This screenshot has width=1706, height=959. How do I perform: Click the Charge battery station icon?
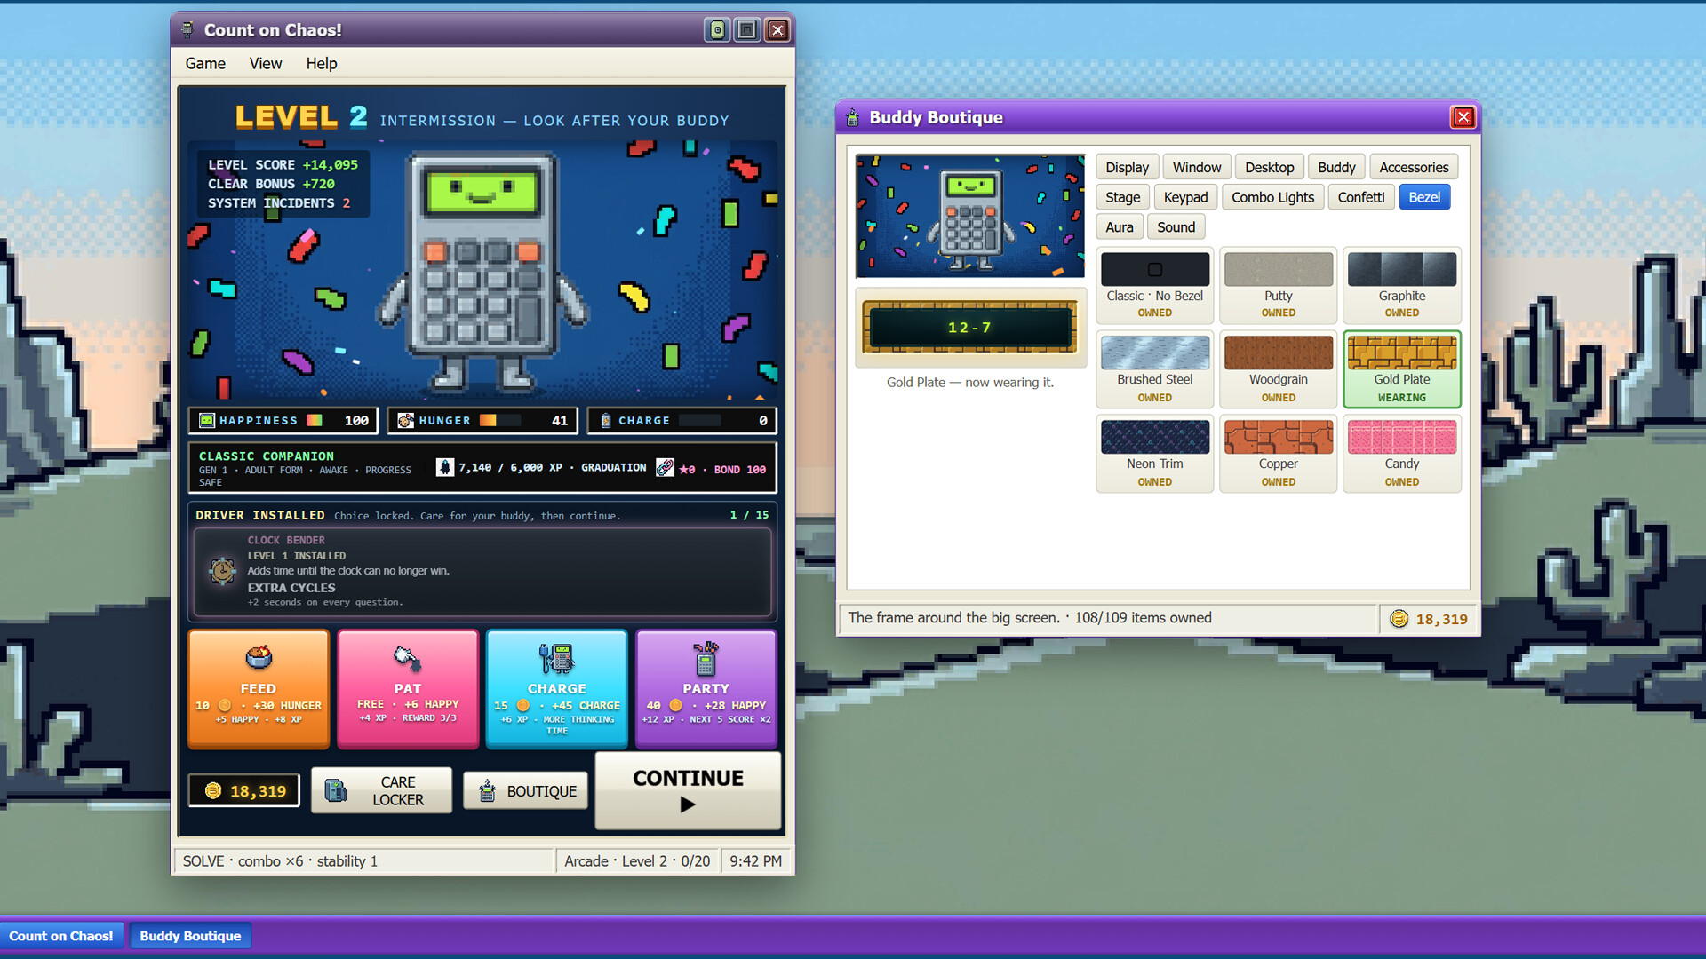pos(556,659)
